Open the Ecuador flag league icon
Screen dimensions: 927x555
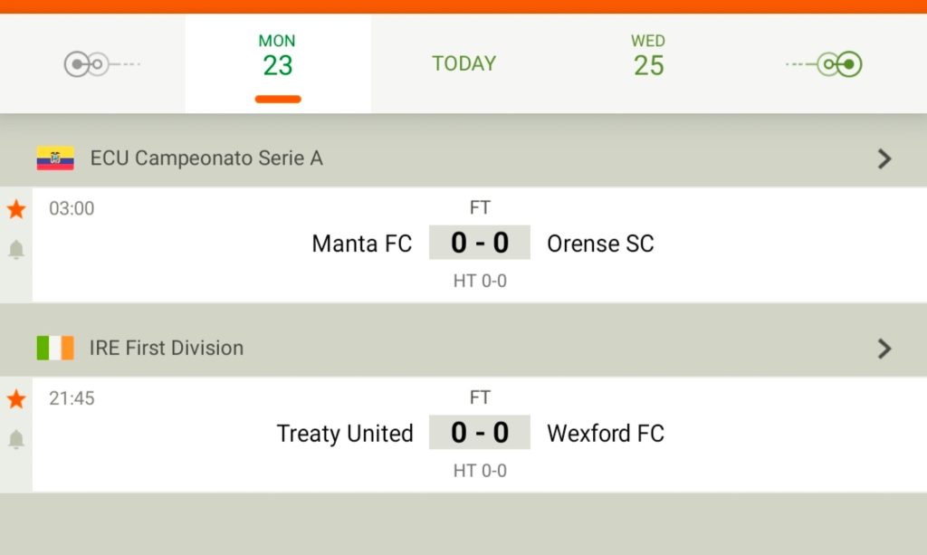point(55,158)
